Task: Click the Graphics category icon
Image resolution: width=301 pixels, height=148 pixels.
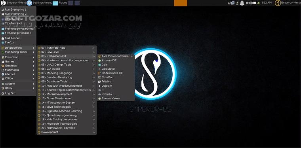Action: point(3,66)
